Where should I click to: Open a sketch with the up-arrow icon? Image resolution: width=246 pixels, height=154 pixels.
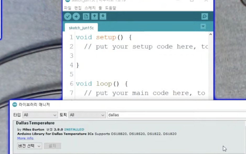coord(94,16)
